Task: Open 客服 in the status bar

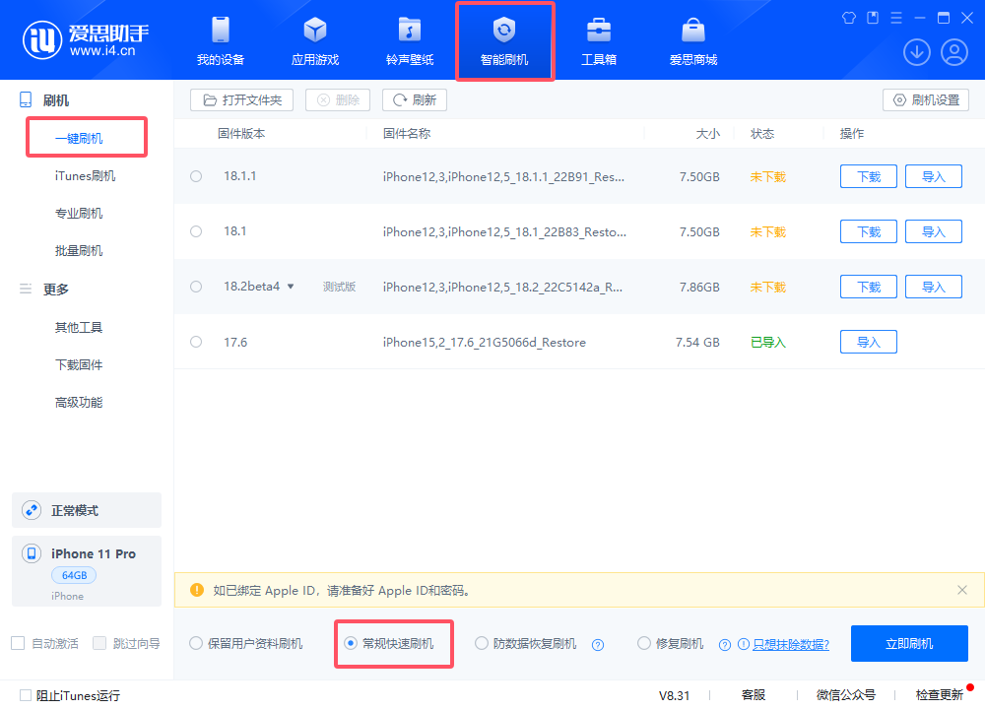Action: (x=754, y=695)
